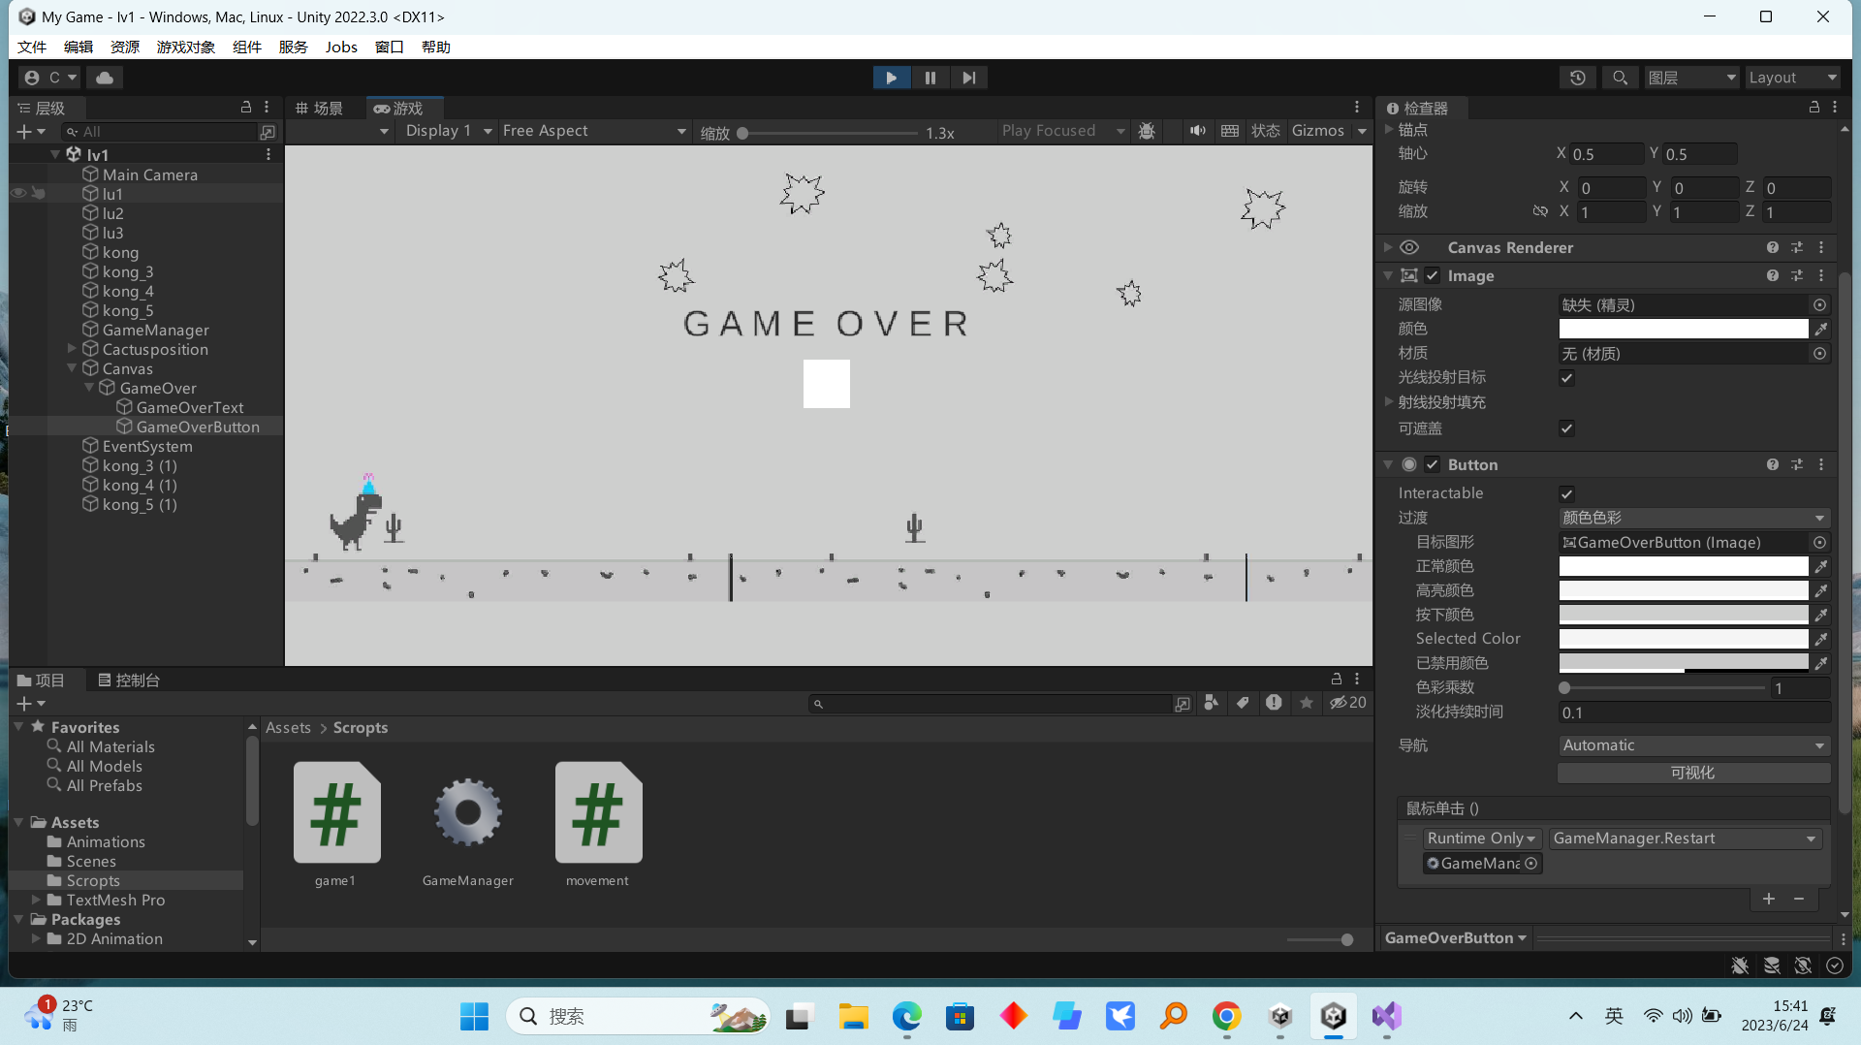Image resolution: width=1861 pixels, height=1045 pixels.
Task: Add a new onClick event entry
Action: pyautogui.click(x=1769, y=899)
